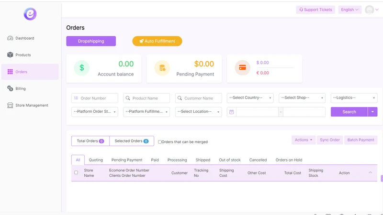
Task: Click the Billing coins icon
Action: [x=10, y=88]
